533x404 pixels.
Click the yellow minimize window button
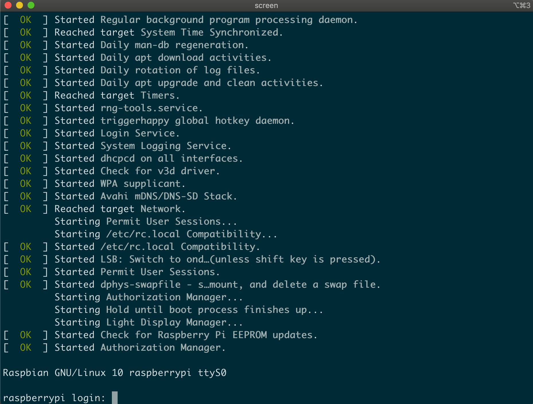click(x=20, y=5)
